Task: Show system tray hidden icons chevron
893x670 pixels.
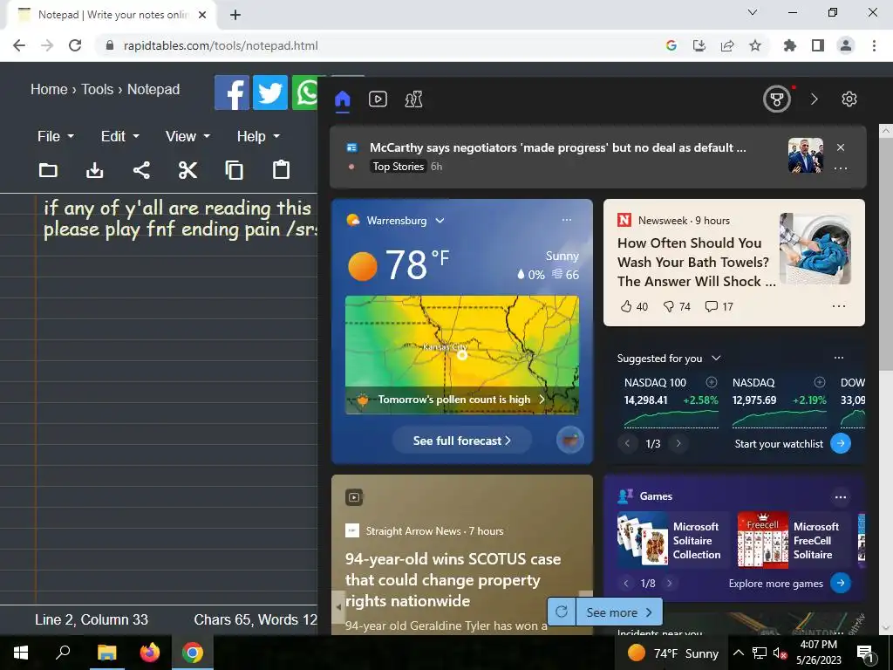Action: 738,653
